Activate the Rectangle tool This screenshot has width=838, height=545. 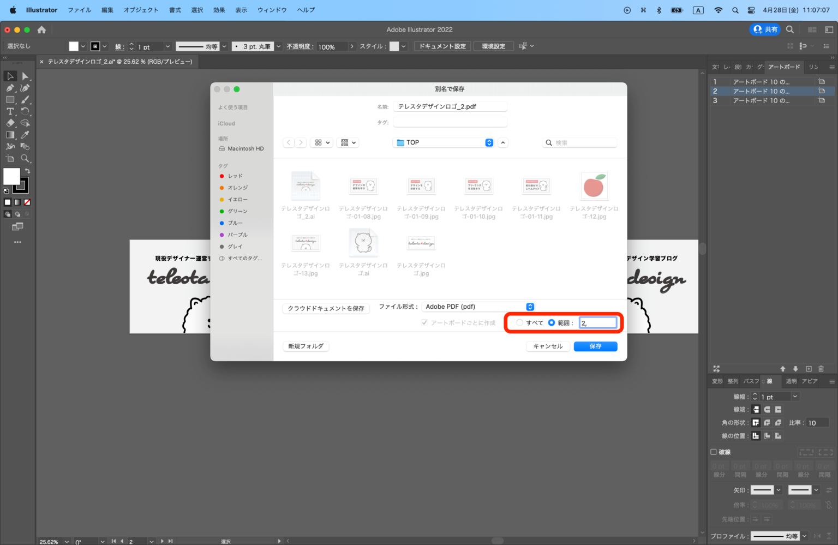pos(10,99)
